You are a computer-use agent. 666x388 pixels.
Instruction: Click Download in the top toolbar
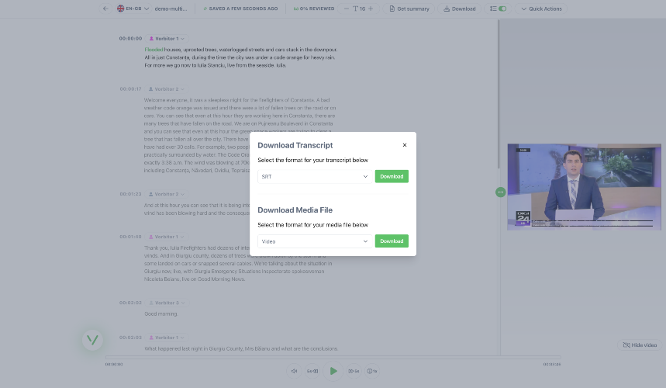tap(460, 9)
